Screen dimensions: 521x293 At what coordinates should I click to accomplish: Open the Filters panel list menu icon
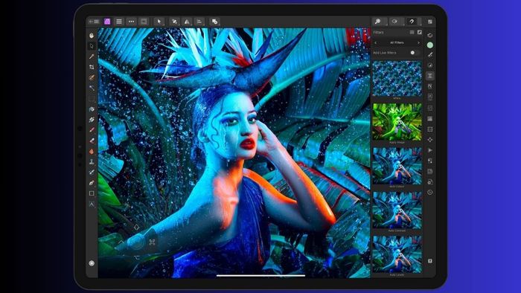412,32
